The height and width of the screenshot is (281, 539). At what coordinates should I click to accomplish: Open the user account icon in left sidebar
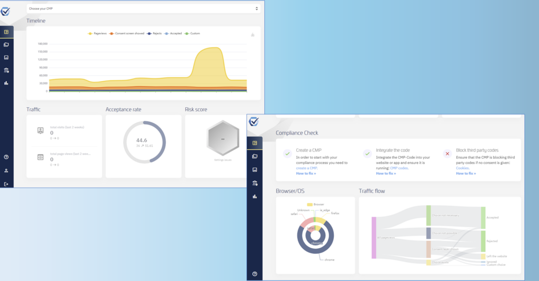point(6,171)
